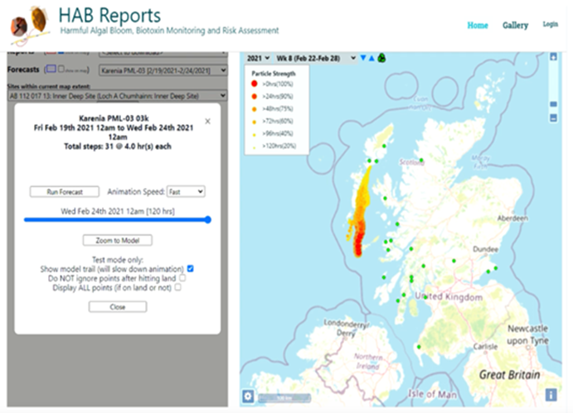Close the Karenia forecast dialog with X
Screen dimensions: 573x413
pyautogui.click(x=207, y=122)
